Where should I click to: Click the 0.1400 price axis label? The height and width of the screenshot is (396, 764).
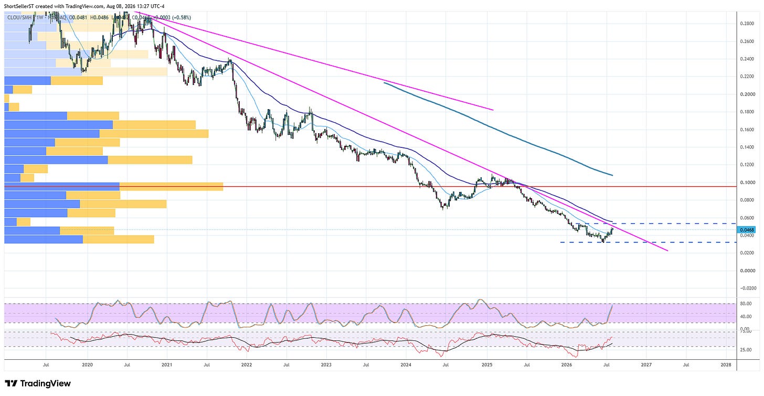pos(747,147)
